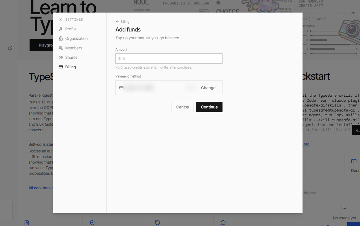Screen dimensions: 360x226
Task: Close the Settings dialog with X icon
Action: 61,19
